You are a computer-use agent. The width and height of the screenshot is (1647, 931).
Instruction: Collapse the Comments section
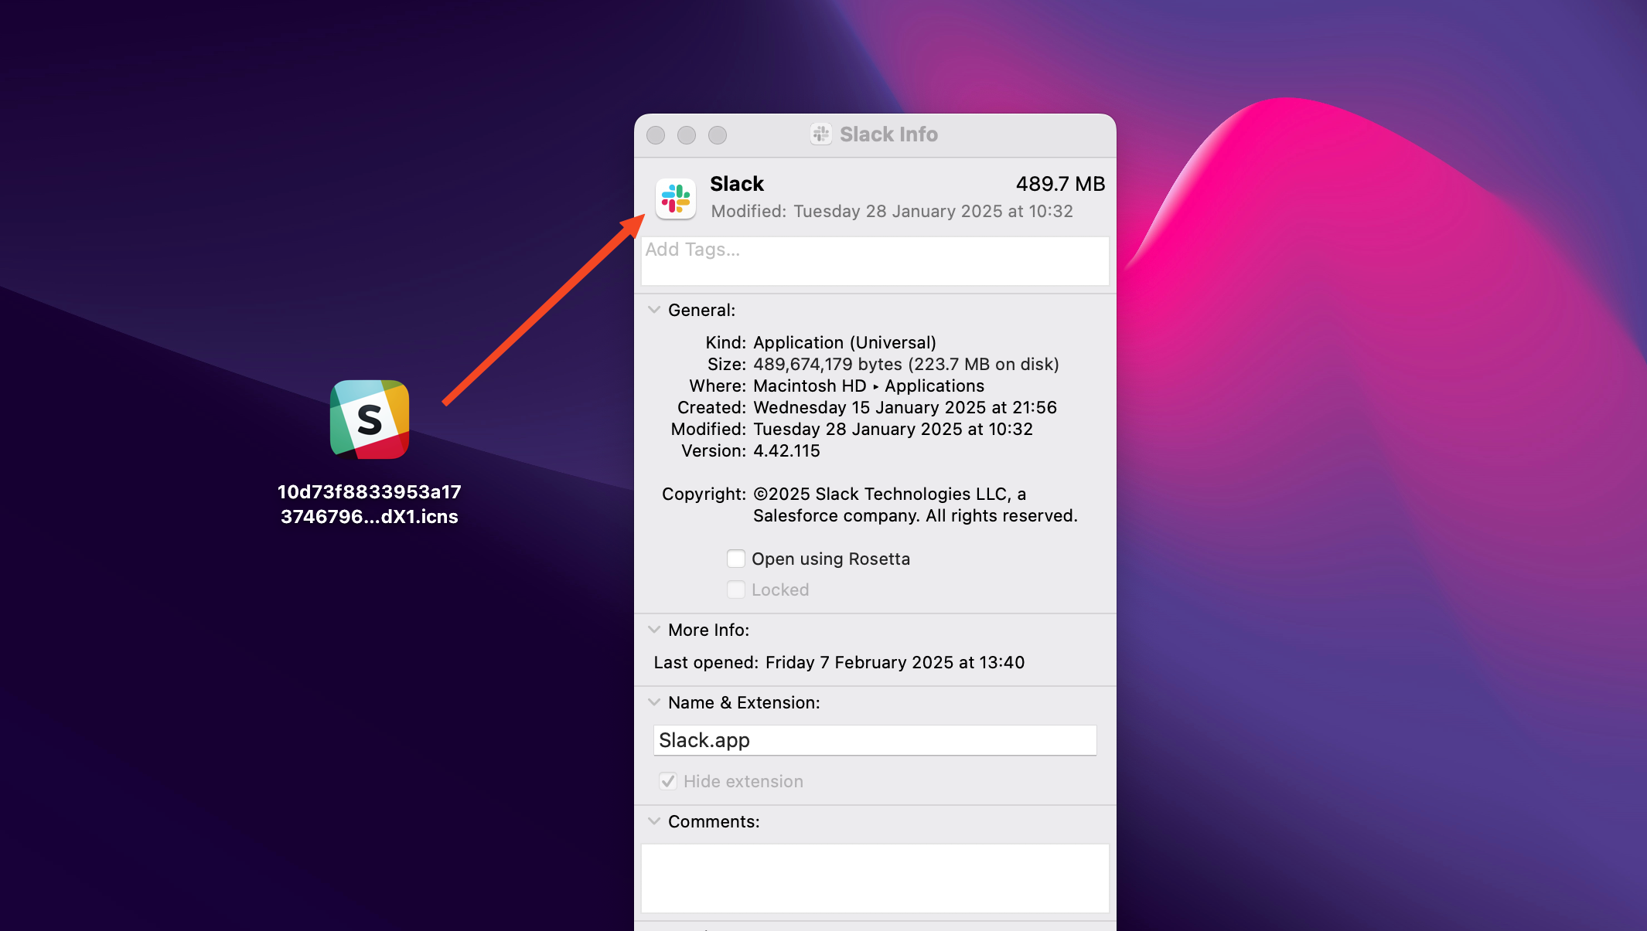coord(654,821)
